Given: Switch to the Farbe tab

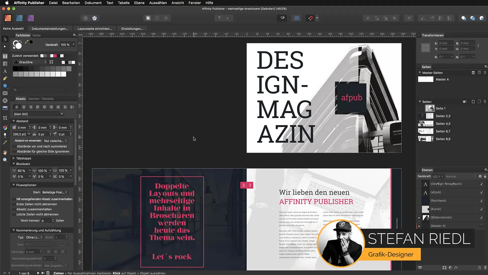Looking at the screenshot, I should [36, 35].
